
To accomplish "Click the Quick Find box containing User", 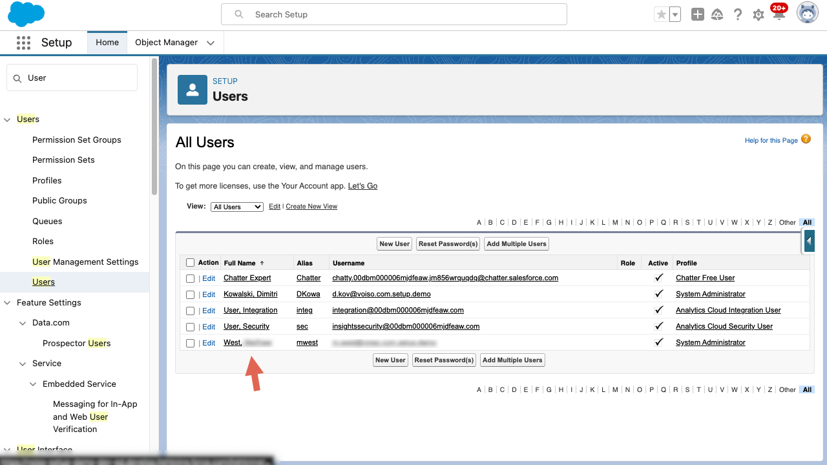I will (72, 77).
